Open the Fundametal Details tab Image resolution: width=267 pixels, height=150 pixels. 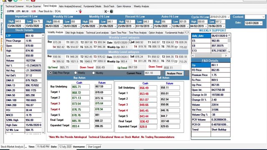(92, 6)
